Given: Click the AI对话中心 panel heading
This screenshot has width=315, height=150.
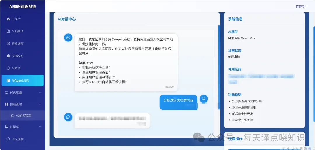Looking at the screenshot, I should [x=66, y=19].
